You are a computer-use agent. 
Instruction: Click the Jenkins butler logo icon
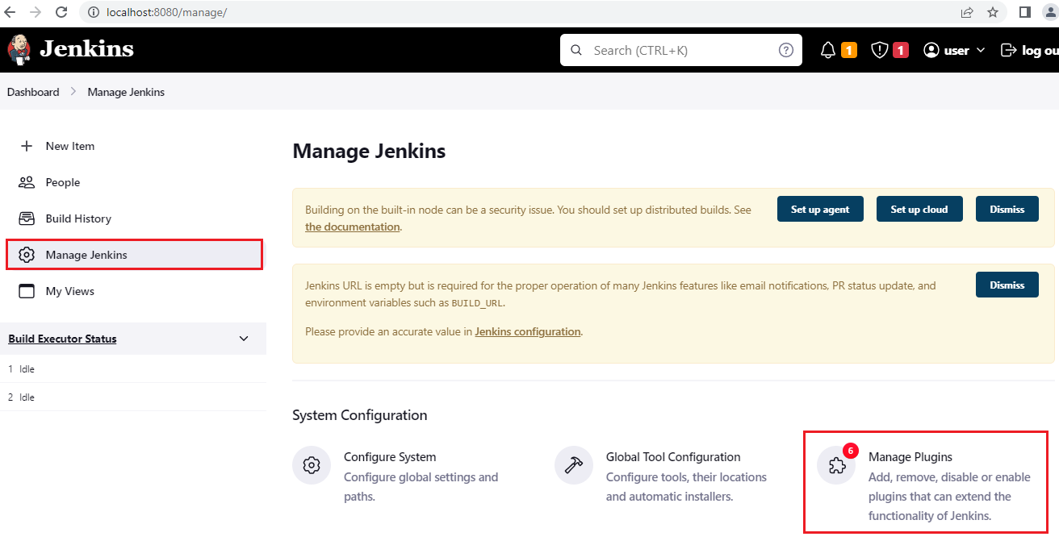point(19,50)
